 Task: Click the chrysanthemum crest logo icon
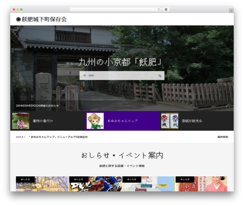[x=19, y=19]
